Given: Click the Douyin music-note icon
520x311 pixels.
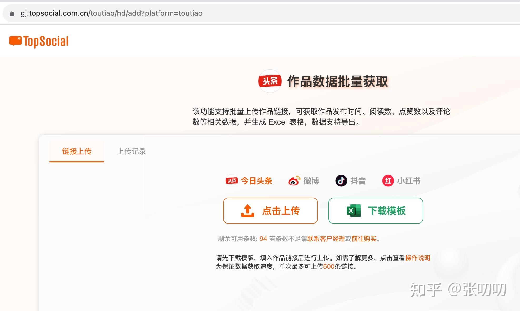Looking at the screenshot, I should click(341, 181).
